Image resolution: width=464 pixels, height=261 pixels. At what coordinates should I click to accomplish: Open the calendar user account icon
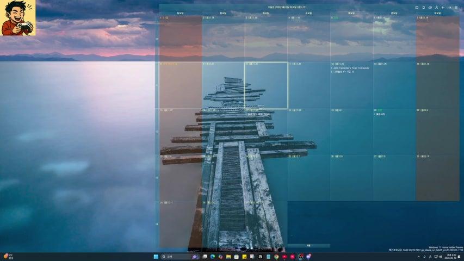pyautogui.click(x=436, y=8)
